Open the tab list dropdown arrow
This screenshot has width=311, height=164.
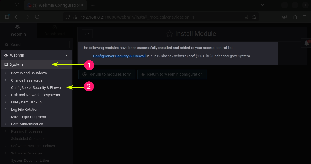pyautogui.click(x=262, y=5)
